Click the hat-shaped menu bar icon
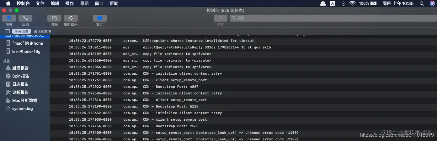 pos(323,3)
